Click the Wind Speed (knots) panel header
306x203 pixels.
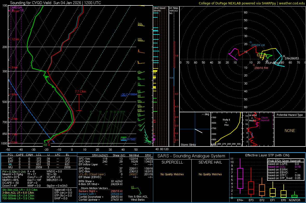pos(159,9)
